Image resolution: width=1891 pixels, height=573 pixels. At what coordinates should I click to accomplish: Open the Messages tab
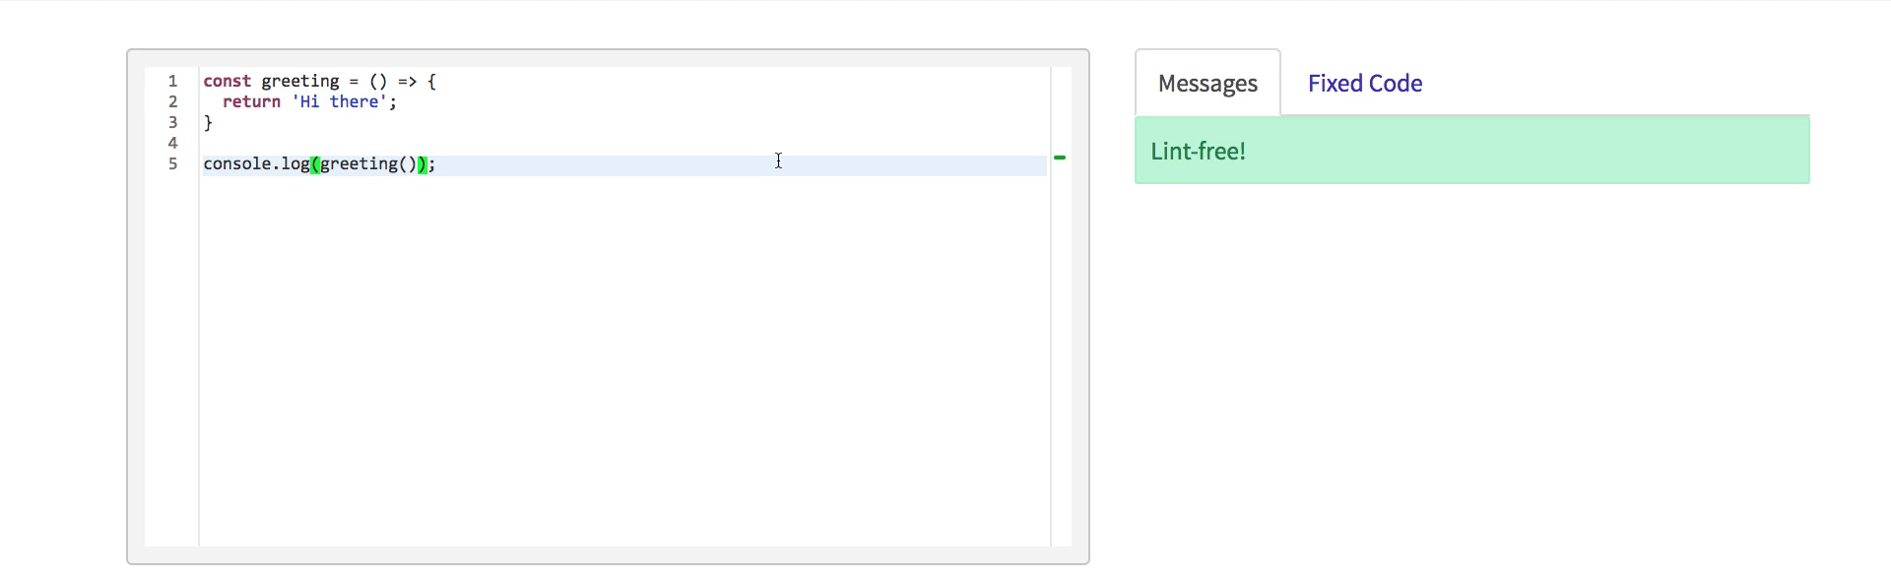[1207, 84]
